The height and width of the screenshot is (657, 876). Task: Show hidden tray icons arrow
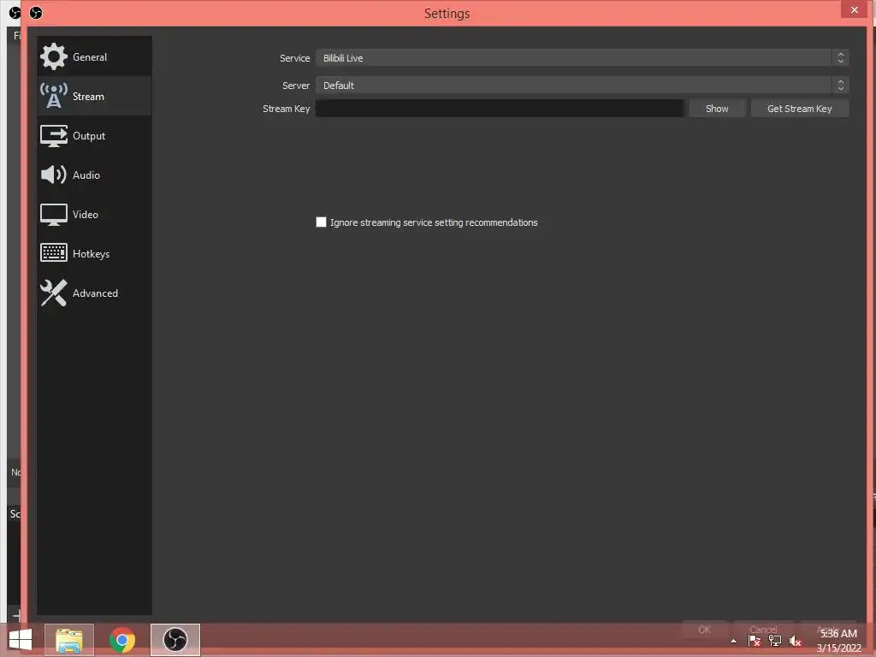[x=733, y=642]
